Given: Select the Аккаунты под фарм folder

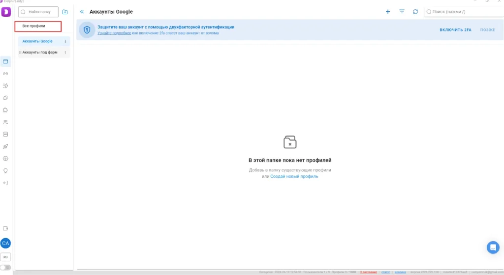Looking at the screenshot, I should click(44, 53).
